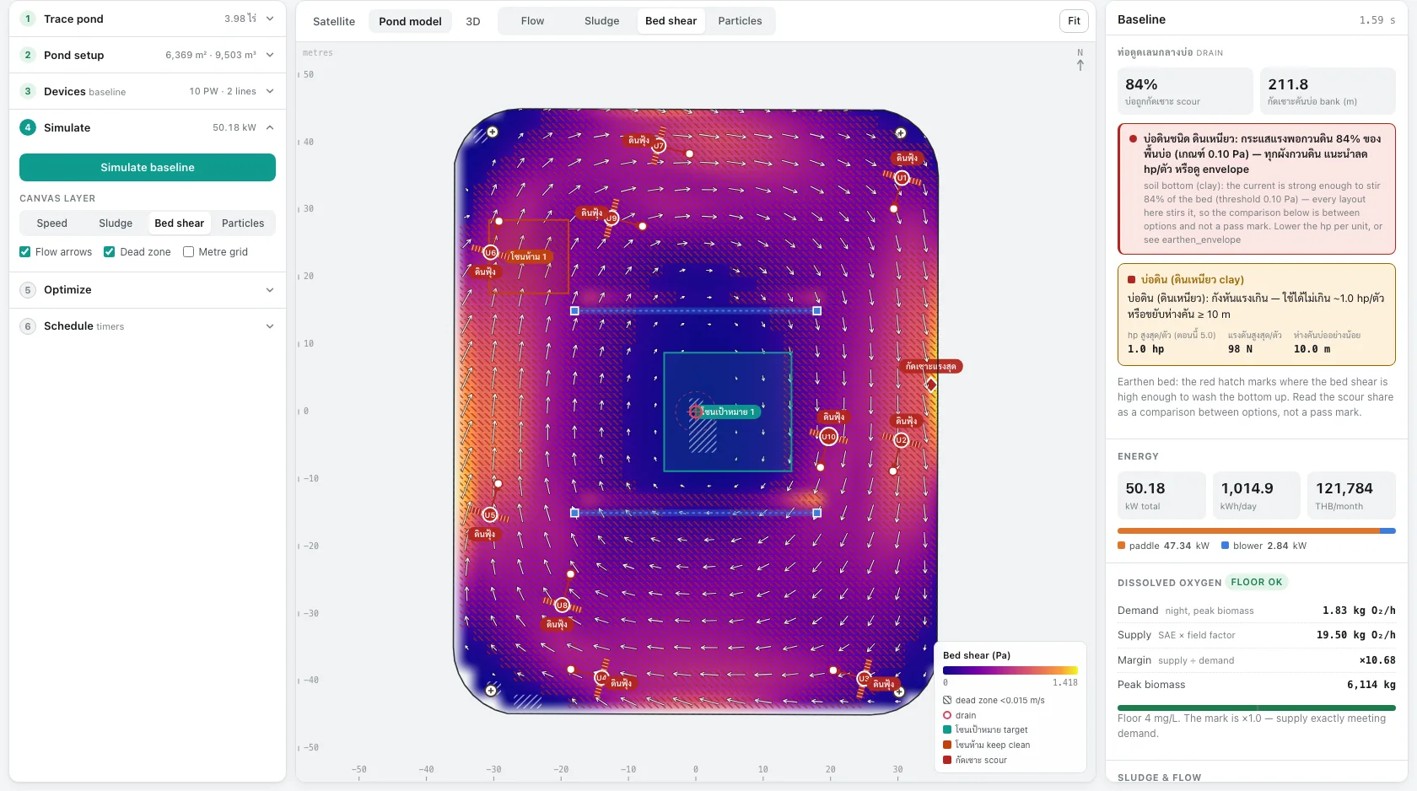This screenshot has width=1417, height=791.
Task: Toggle the Flow arrows checkbox
Action: point(25,252)
